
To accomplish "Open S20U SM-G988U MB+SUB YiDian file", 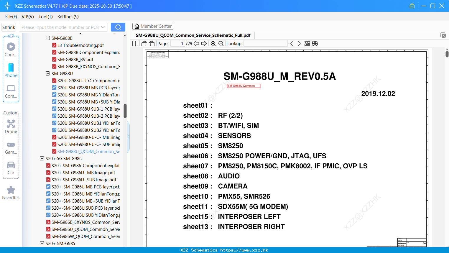I will [86, 102].
